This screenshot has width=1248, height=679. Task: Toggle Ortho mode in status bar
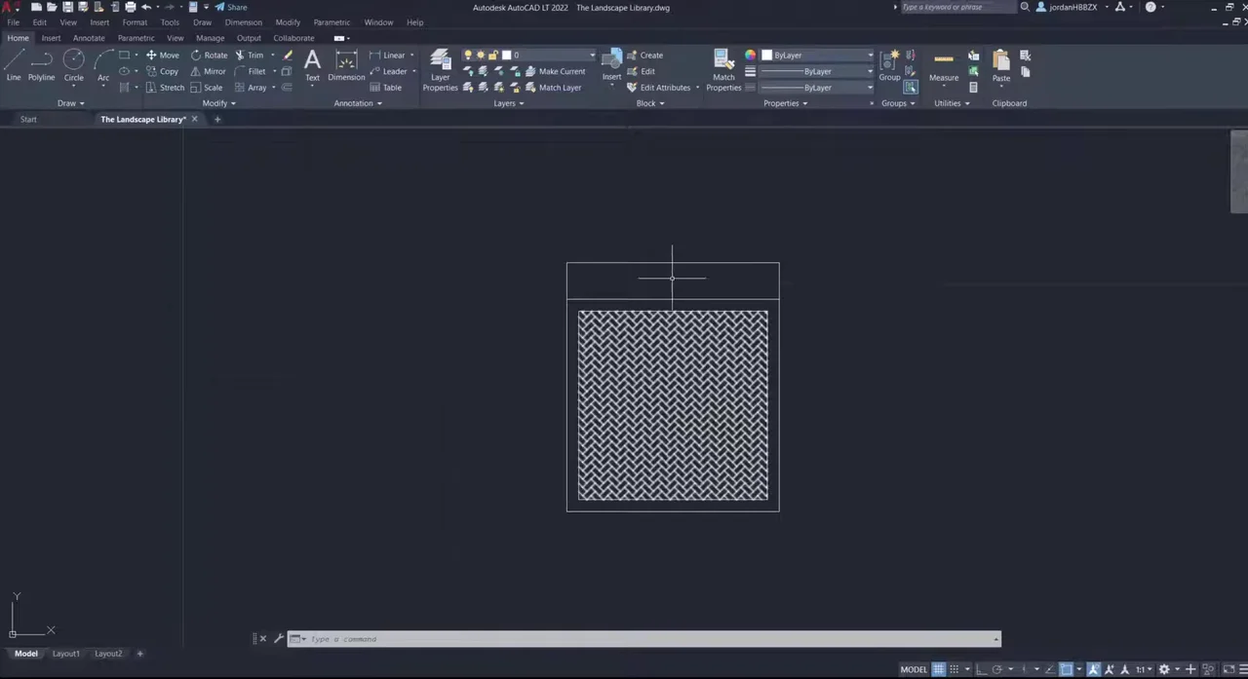tap(982, 669)
